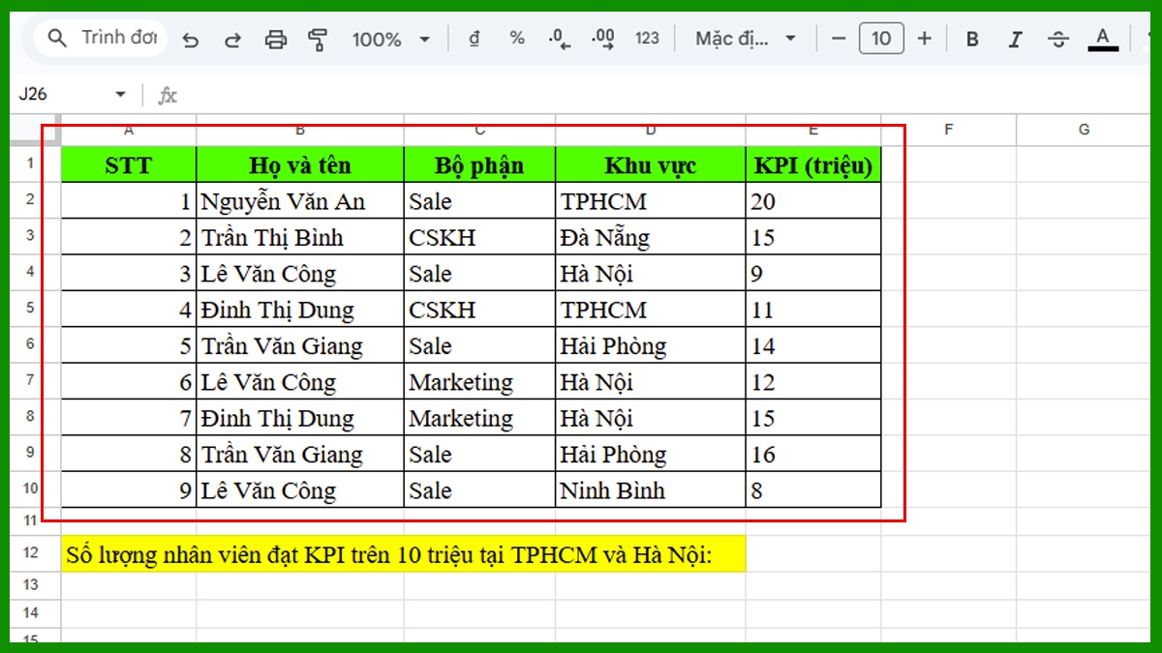1162x653 pixels.
Task: Select cell E2 containing 20
Action: pos(813,201)
